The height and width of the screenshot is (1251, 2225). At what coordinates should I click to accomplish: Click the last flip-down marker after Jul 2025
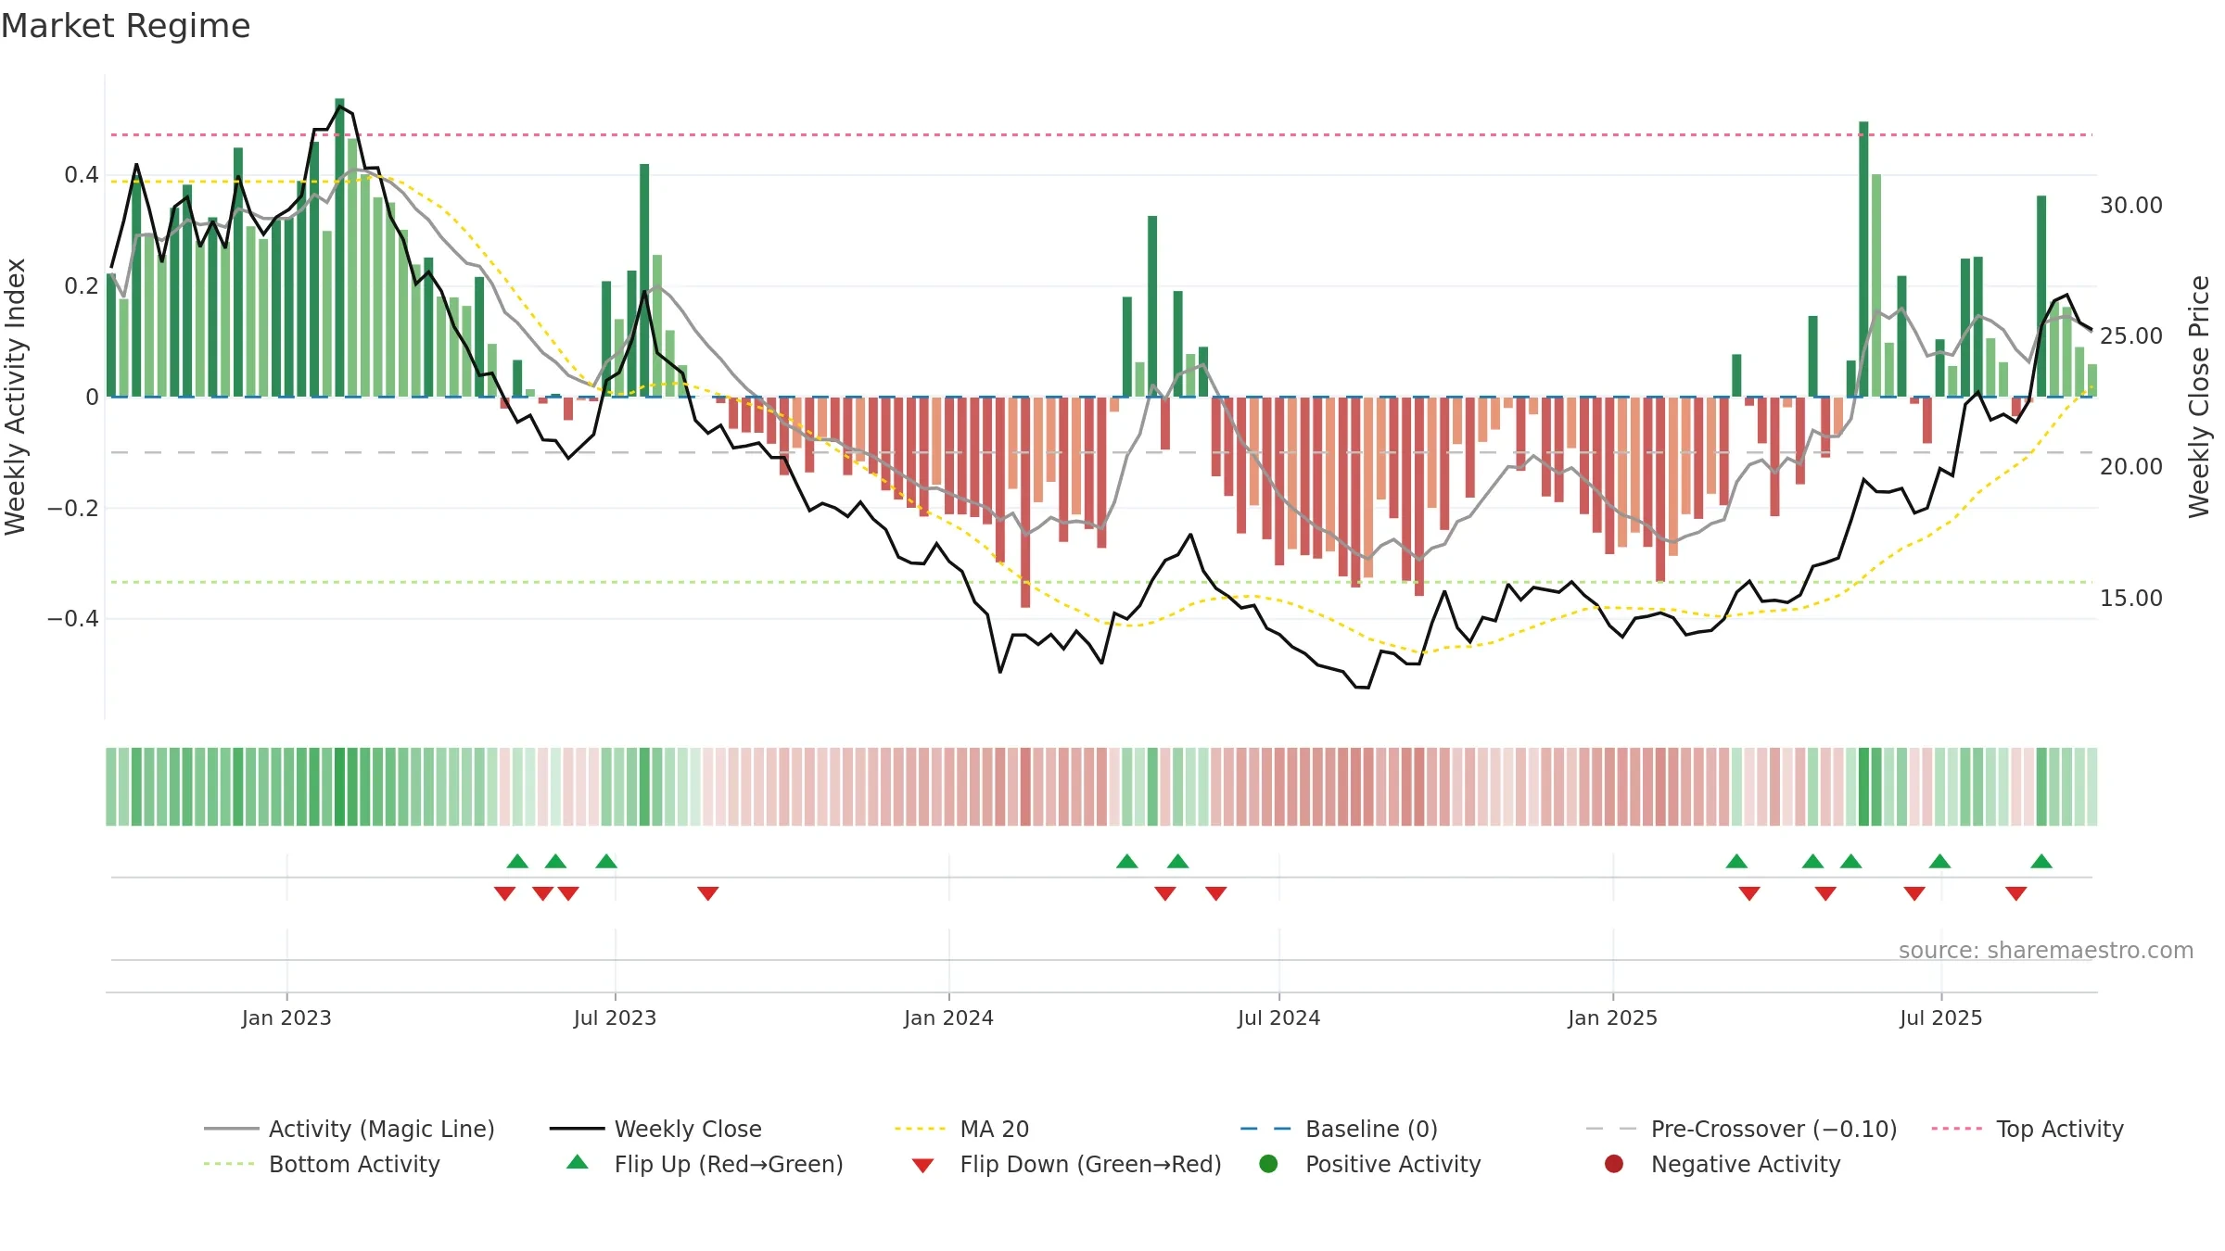point(2015,893)
